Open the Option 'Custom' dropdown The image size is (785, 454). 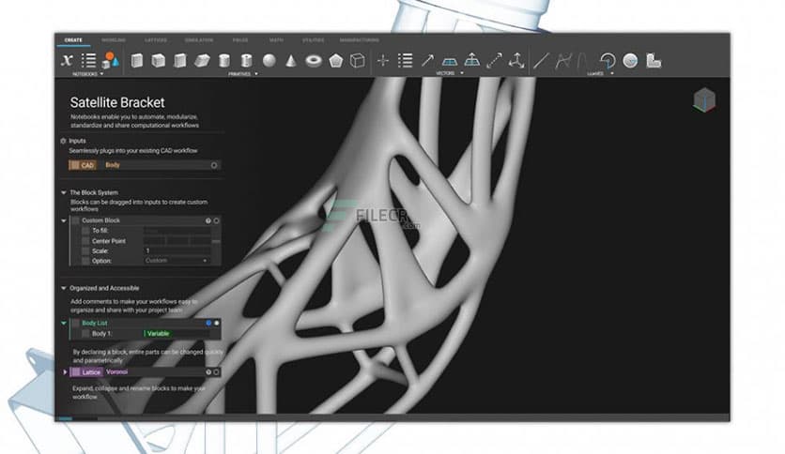coord(177,261)
